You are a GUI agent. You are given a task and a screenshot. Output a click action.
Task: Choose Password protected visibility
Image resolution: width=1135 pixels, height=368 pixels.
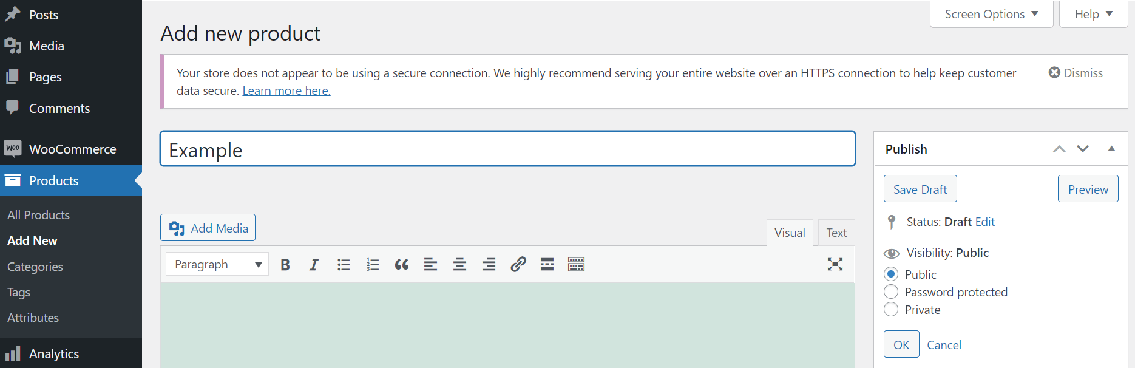(x=891, y=292)
